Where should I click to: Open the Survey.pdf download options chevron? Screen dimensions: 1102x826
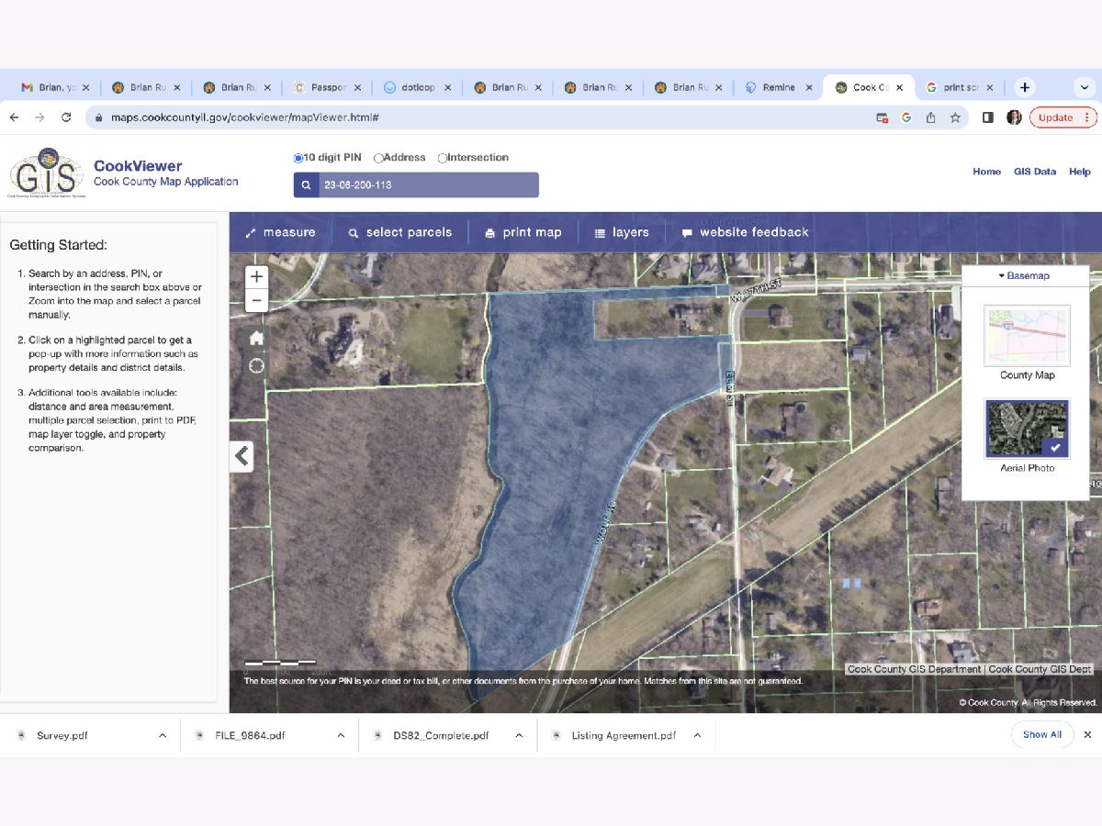pos(163,735)
